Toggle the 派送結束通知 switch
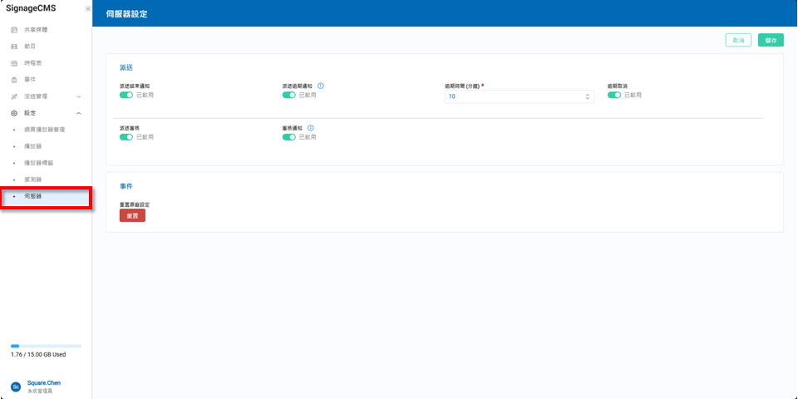 (126, 95)
